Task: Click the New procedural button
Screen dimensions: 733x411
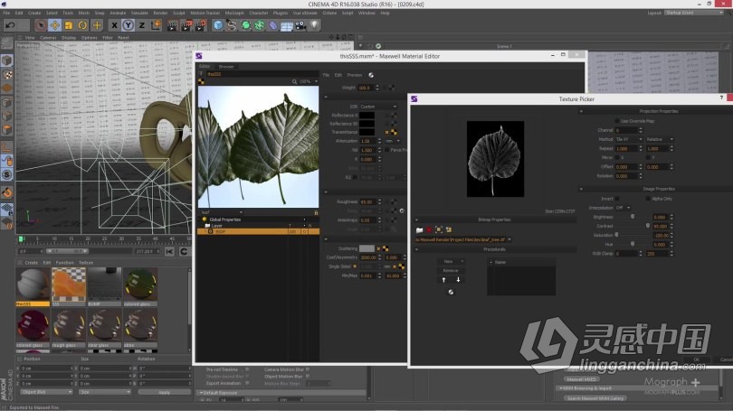Action: click(451, 262)
